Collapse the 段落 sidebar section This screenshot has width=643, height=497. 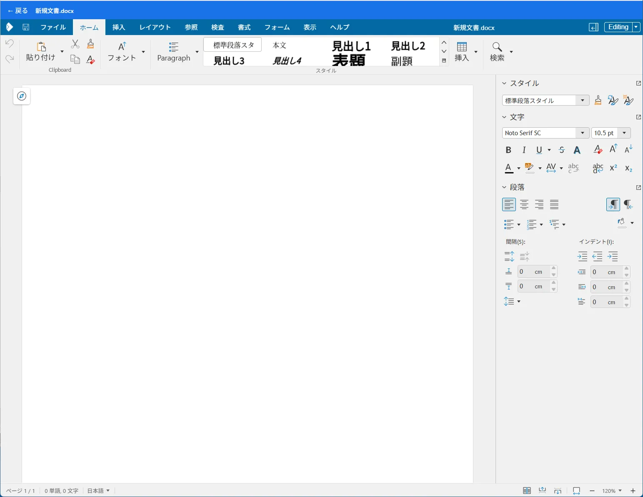pyautogui.click(x=504, y=187)
